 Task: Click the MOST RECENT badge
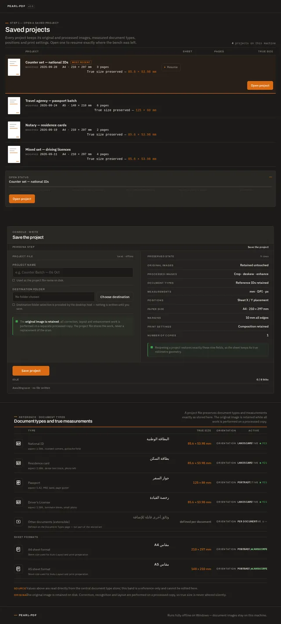point(81,62)
